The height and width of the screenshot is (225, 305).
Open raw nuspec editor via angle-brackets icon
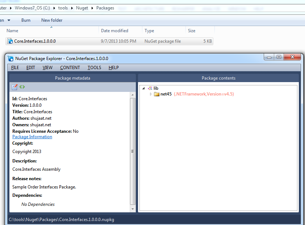pos(22,87)
